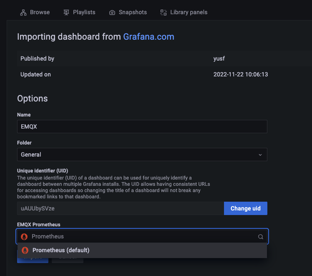Image resolution: width=312 pixels, height=276 pixels.
Task: Click the Playlists presentation icon
Action: tap(66, 13)
